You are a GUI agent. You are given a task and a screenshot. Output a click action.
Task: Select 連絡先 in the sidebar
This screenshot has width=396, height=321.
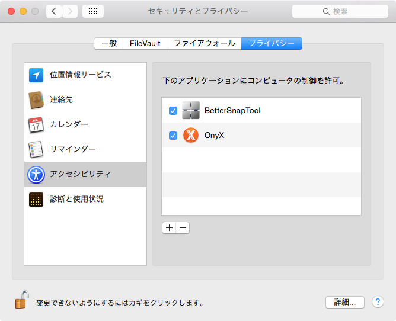pos(85,99)
